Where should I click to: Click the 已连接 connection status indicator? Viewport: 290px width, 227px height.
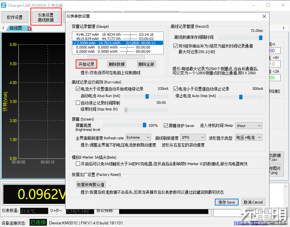tap(38, 223)
